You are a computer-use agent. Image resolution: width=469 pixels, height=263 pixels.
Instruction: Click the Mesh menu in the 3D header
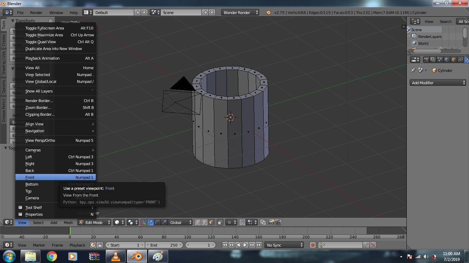[68, 223]
